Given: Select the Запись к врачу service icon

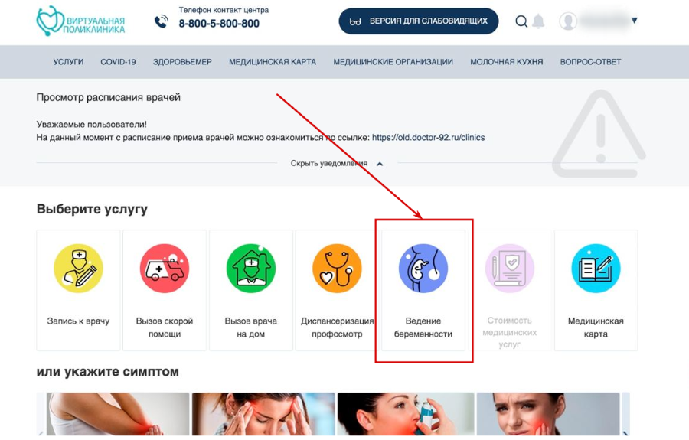Looking at the screenshot, I should 78,269.
